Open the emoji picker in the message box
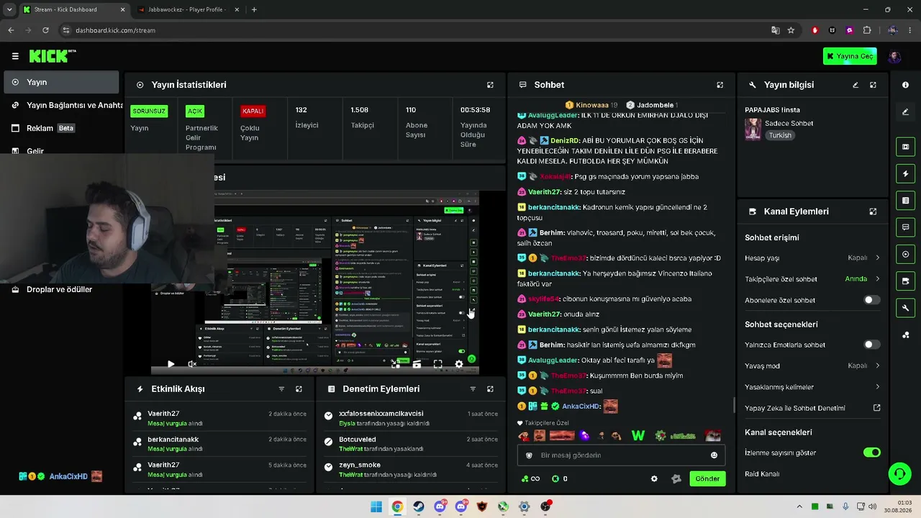Viewport: 921px width, 518px height. tap(714, 455)
